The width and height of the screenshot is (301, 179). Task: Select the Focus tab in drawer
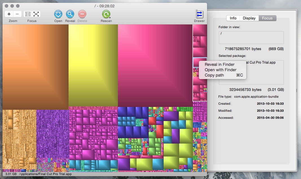(267, 18)
